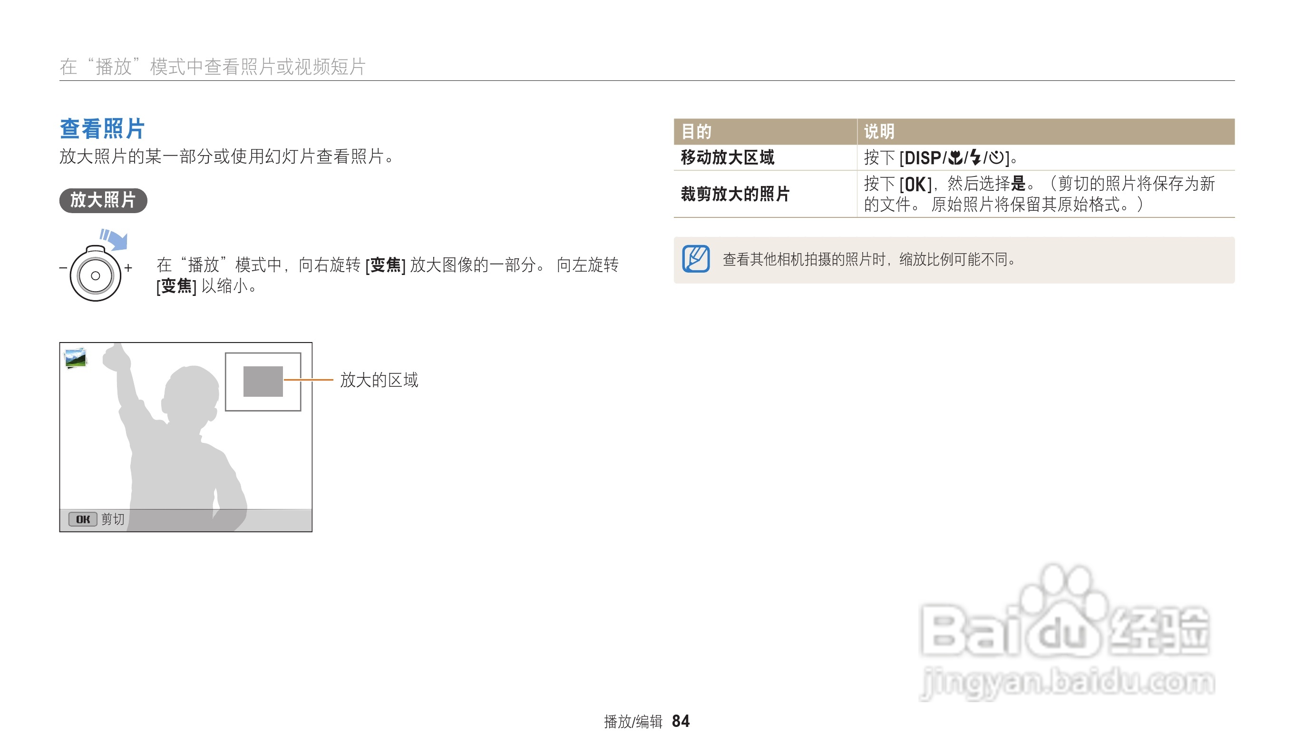Screen dimensions: 1294x755
Task: Click the OK button icon in preview
Action: pos(83,519)
